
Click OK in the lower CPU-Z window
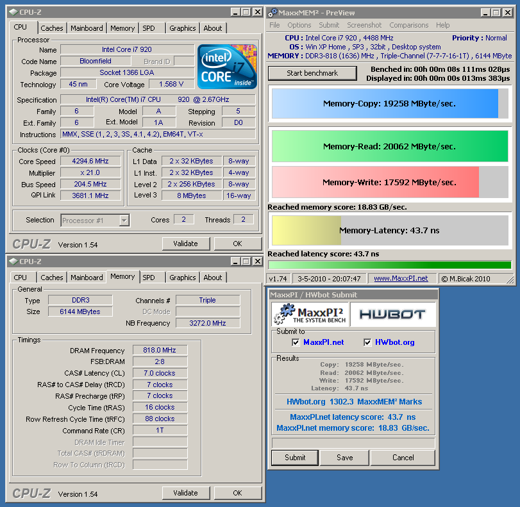[x=237, y=493]
